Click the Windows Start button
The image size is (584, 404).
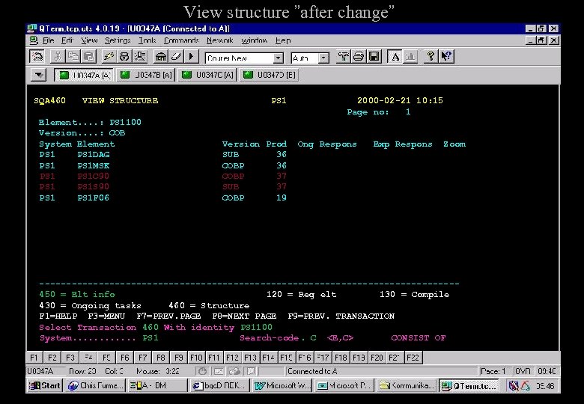click(x=45, y=386)
